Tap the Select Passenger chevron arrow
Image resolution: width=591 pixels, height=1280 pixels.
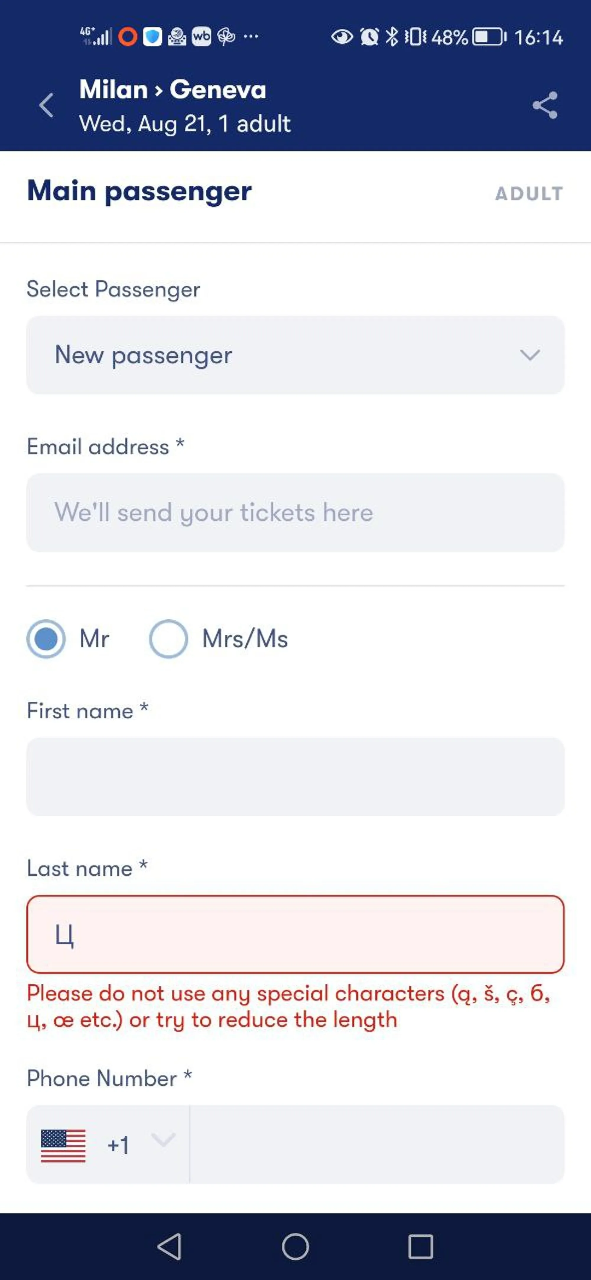point(530,355)
